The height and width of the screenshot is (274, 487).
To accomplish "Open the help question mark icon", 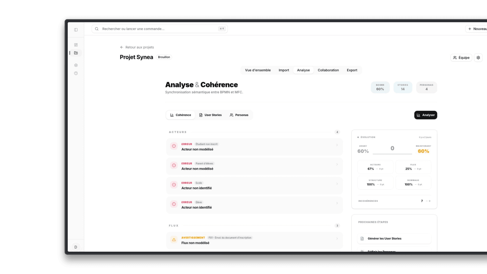I will click(76, 73).
